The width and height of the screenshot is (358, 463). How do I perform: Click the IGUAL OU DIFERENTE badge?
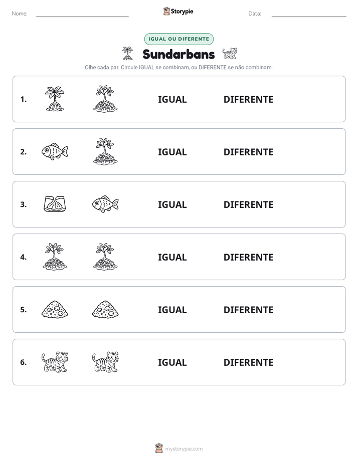pos(178,39)
